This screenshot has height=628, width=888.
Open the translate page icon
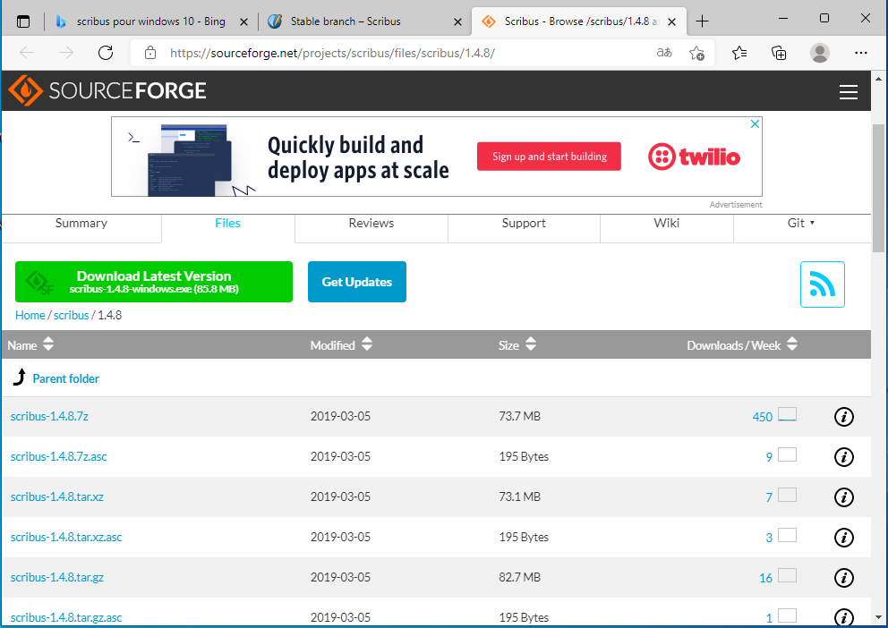(663, 53)
